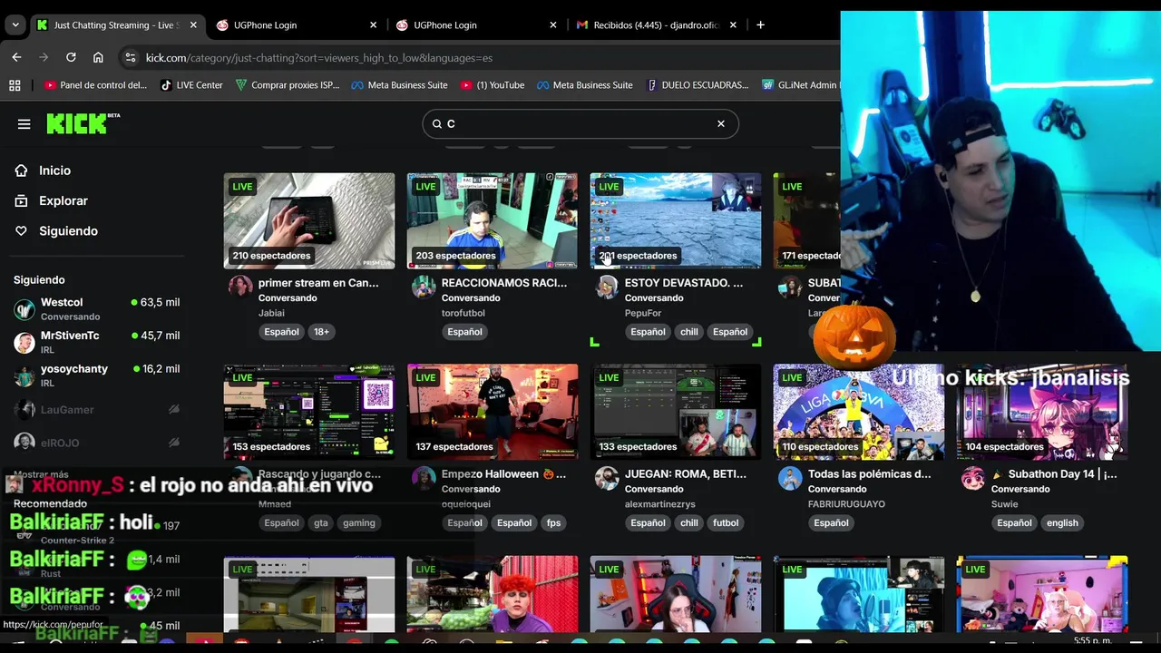The height and width of the screenshot is (653, 1161).
Task: Click PepuFor channel avatar
Action: pyautogui.click(x=607, y=288)
